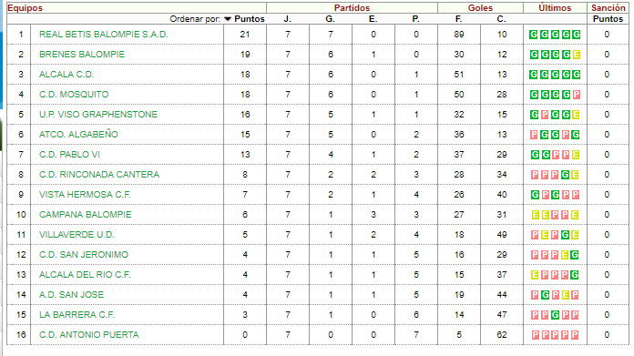Open REAL BETIS BALOMPIE S.A.D. team link
The image size is (634, 356).
point(104,35)
